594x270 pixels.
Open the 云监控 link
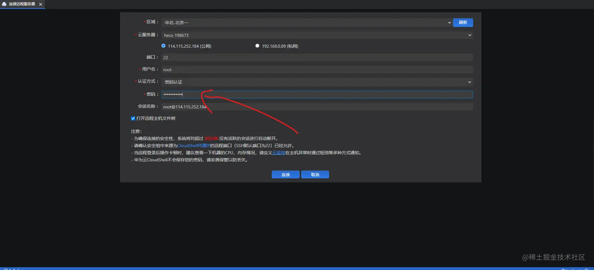(x=279, y=153)
